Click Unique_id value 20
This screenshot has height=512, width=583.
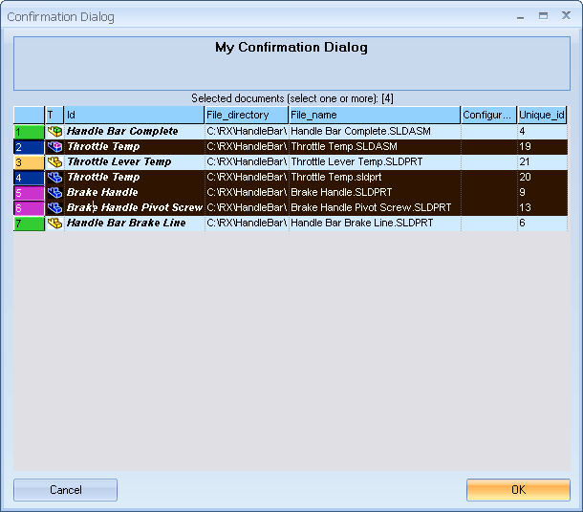[x=525, y=177]
